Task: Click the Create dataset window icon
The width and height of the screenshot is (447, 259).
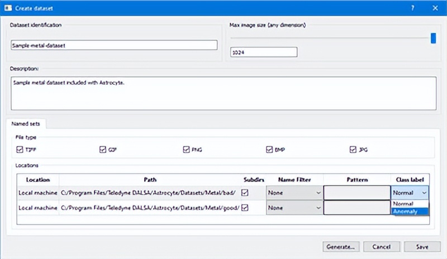Action: click(x=8, y=8)
